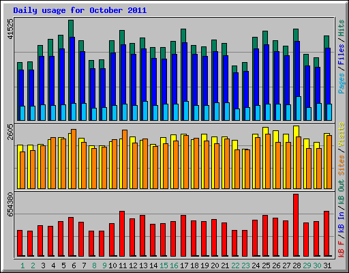Click the "Hits" legend label
Image resolution: width=349 pixels, height=273 pixels.
[341, 28]
